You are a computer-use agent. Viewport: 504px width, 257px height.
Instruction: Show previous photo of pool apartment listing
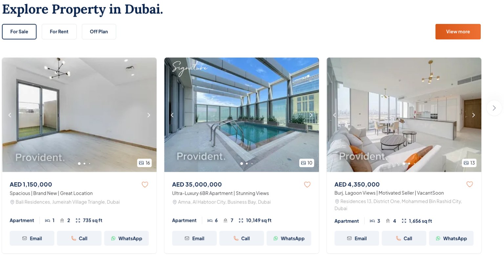coord(172,115)
